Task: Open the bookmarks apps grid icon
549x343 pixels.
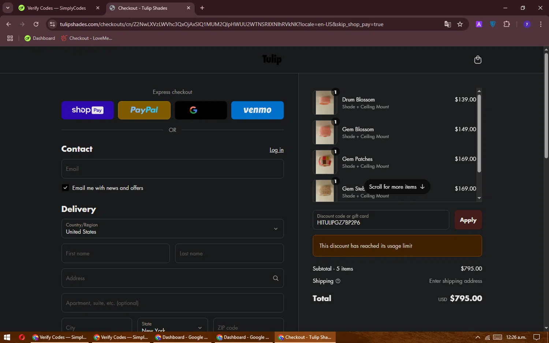Action: [x=10, y=38]
